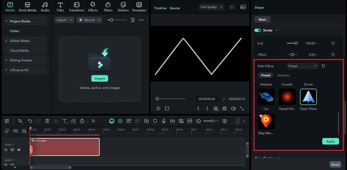Adjust the media thumbnail size slider
The height and width of the screenshot is (170, 347).
117,20
